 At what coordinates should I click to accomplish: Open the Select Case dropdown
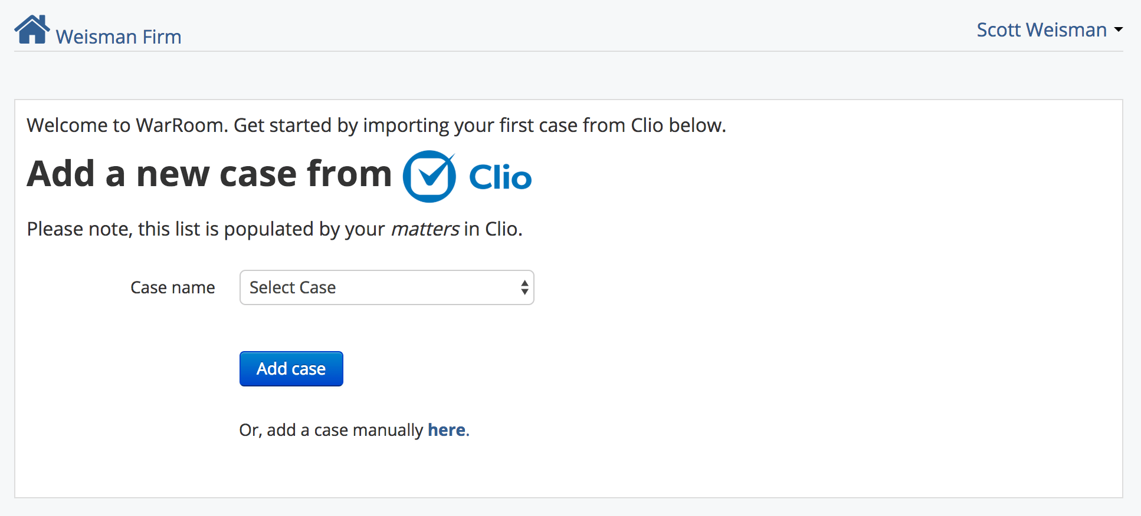click(x=386, y=287)
